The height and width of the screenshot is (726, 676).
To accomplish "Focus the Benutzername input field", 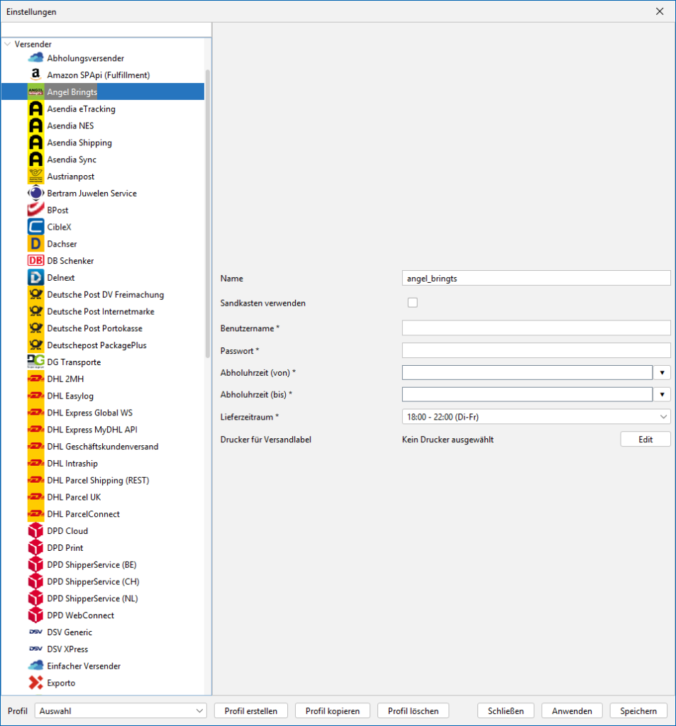I will coord(536,328).
